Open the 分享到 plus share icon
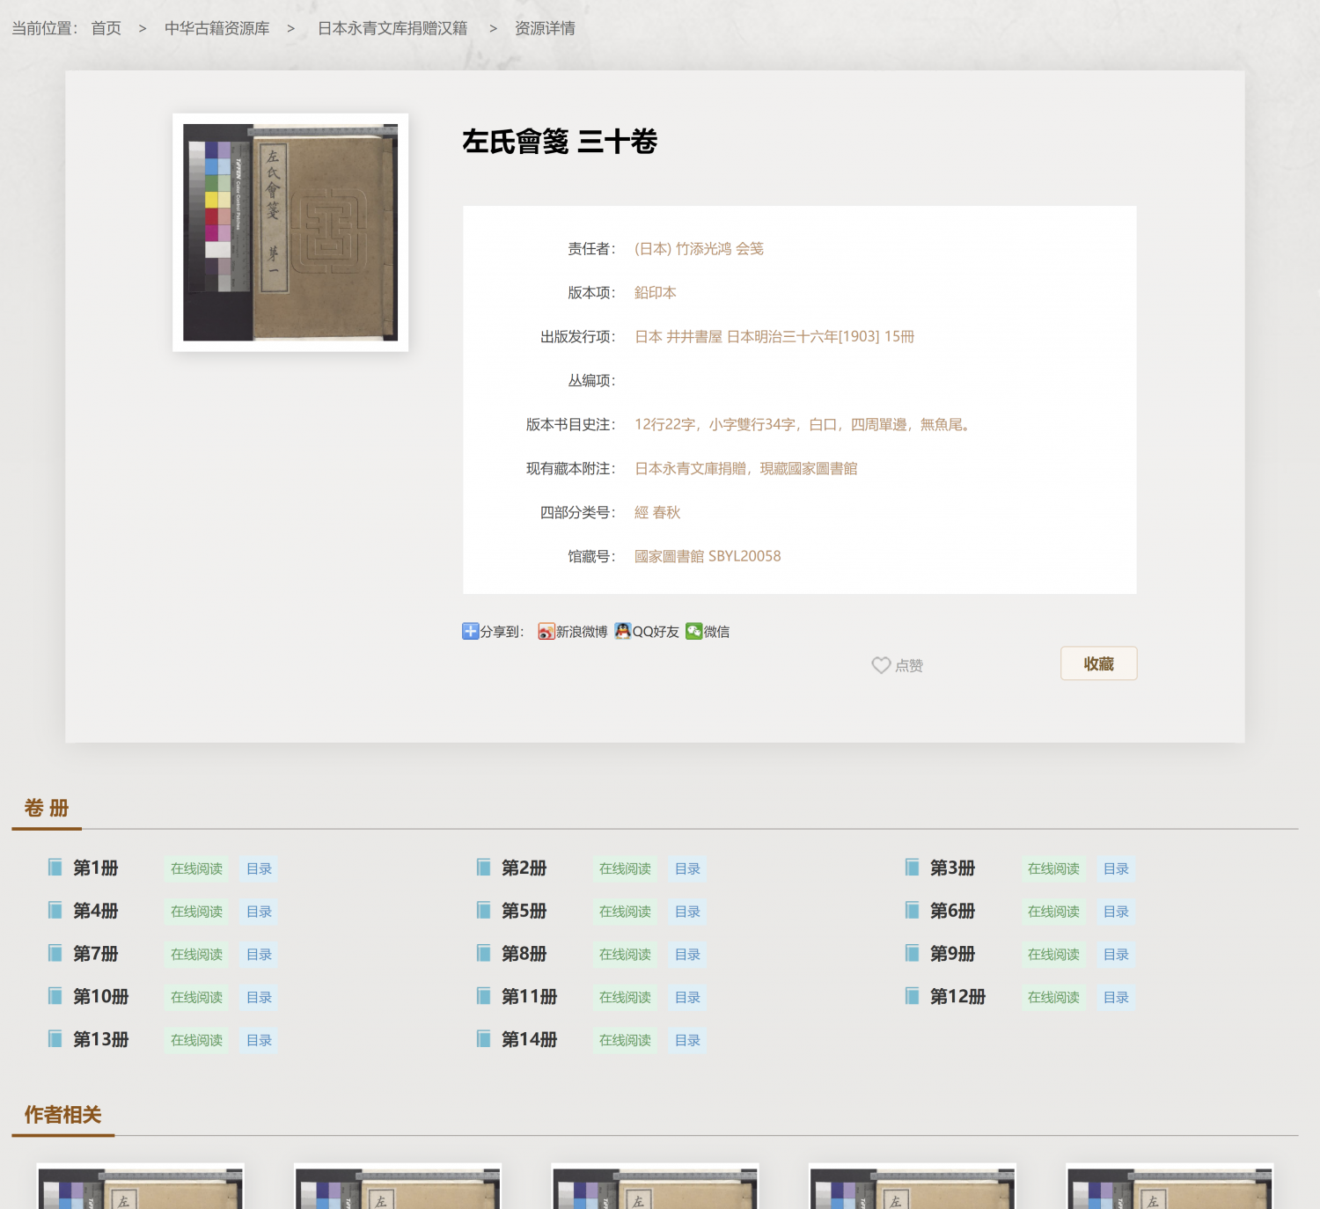 click(470, 631)
